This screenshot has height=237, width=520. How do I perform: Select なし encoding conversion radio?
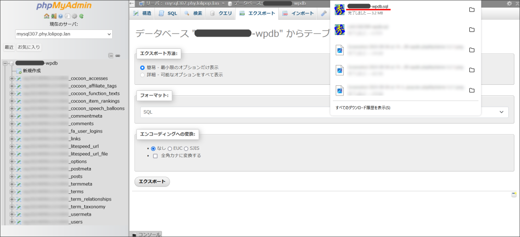(x=153, y=149)
